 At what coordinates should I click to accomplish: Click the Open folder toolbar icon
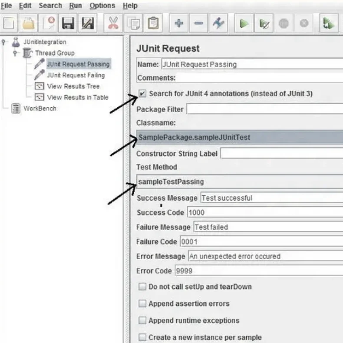(29, 23)
